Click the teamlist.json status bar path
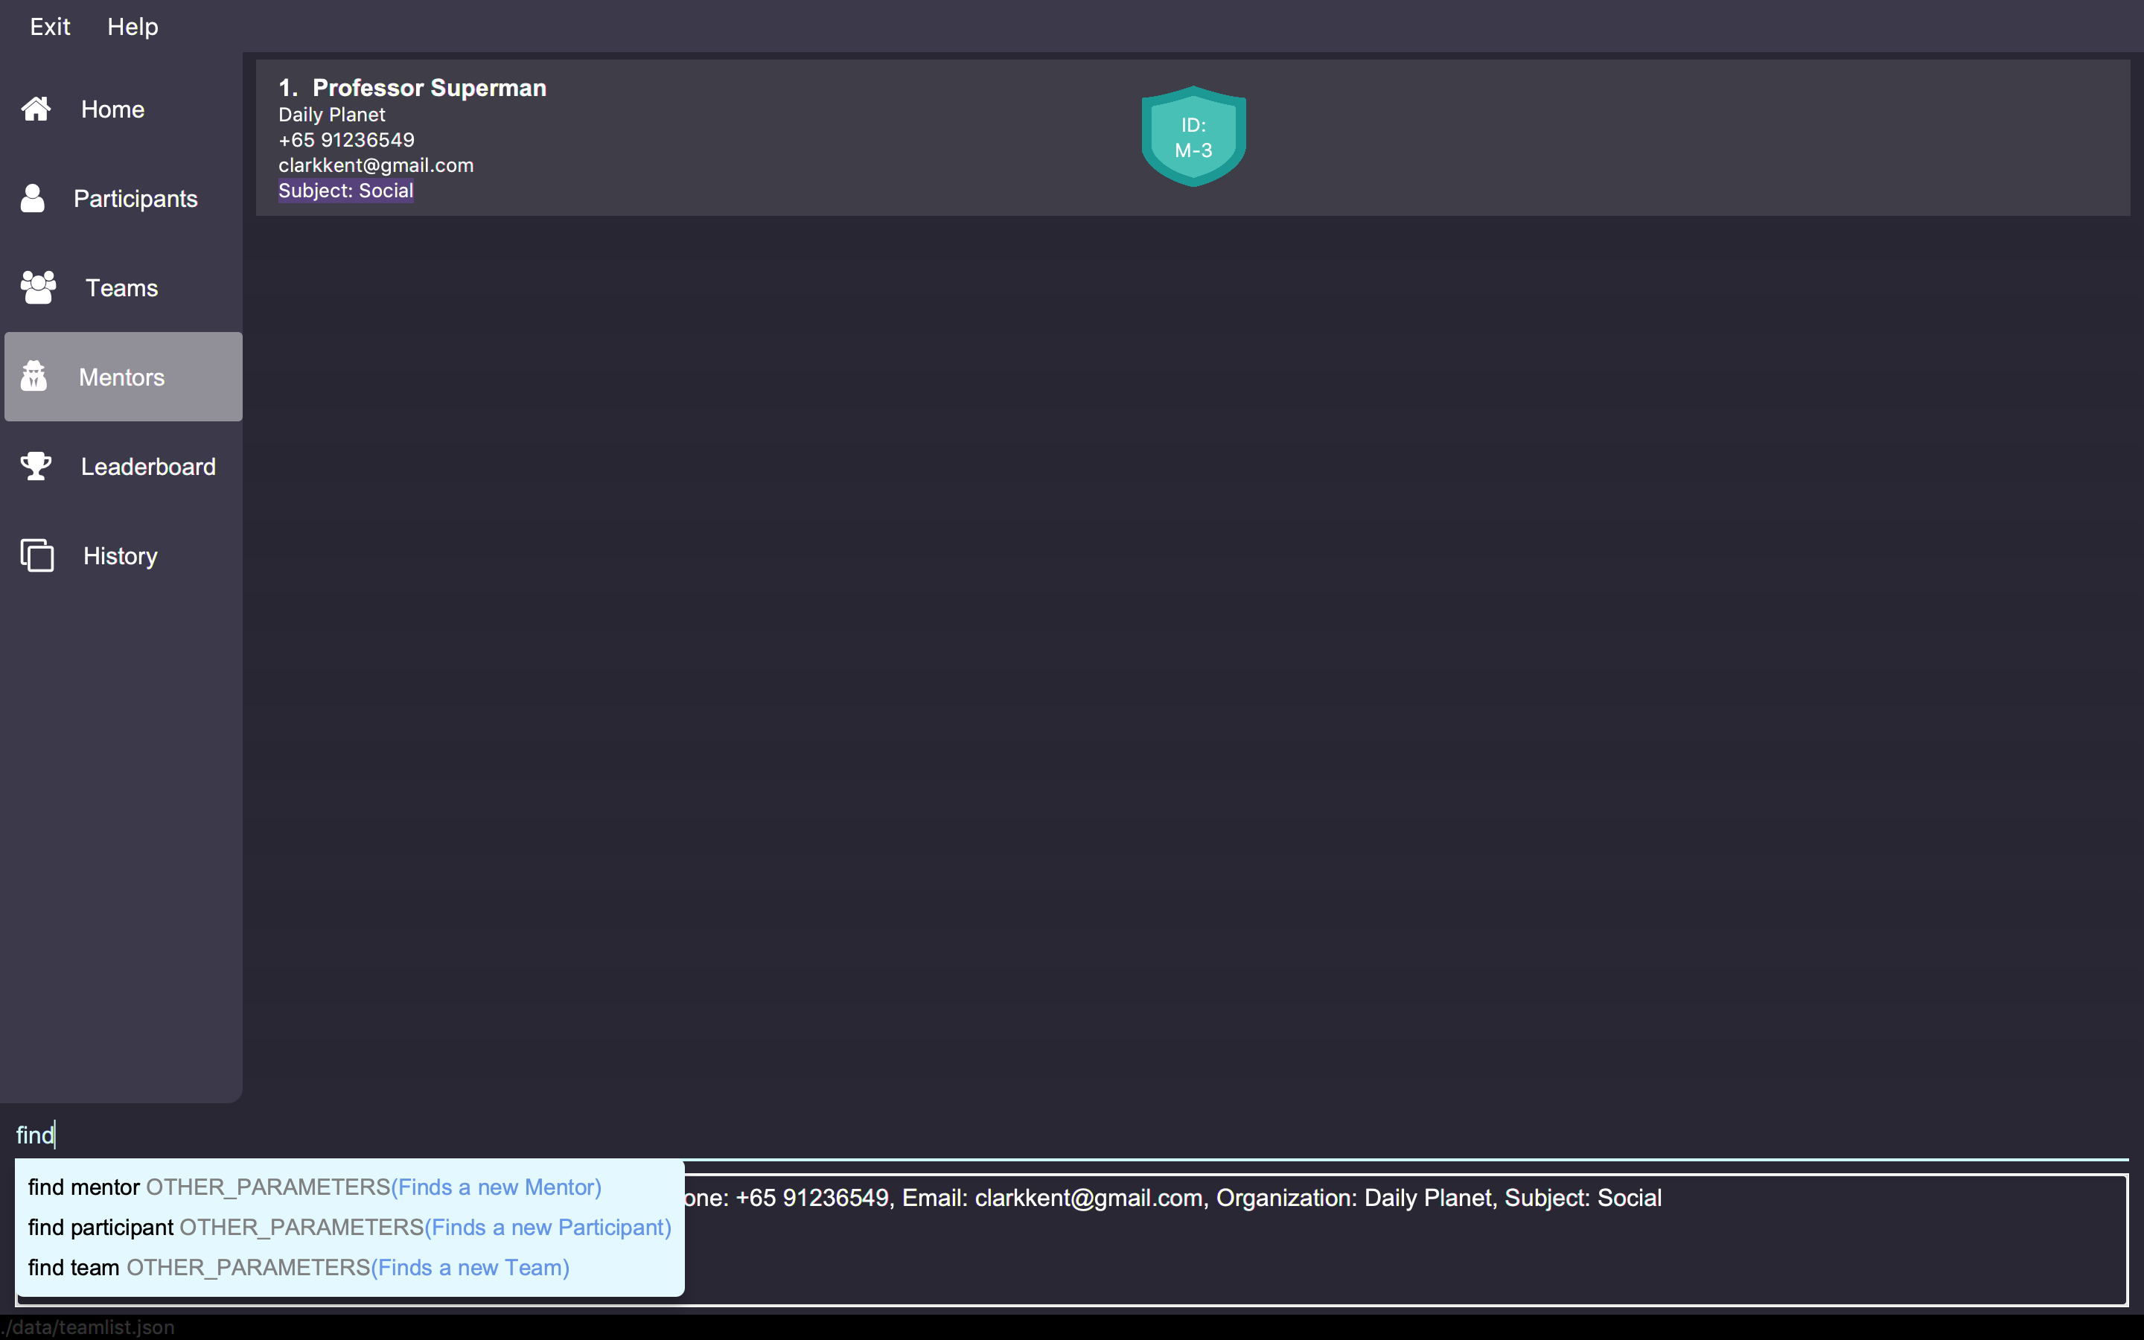Image resolution: width=2144 pixels, height=1340 pixels. [88, 1327]
